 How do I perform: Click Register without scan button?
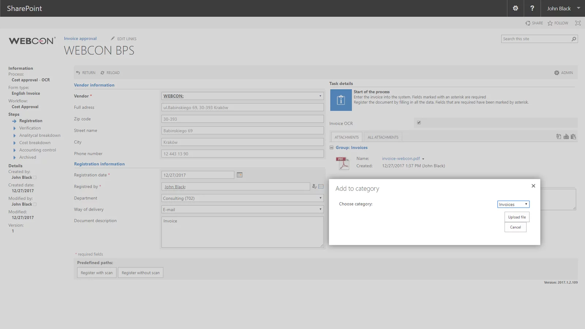click(140, 273)
